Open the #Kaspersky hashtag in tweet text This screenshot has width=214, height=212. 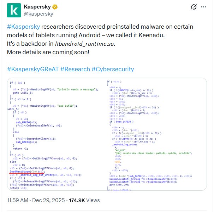tap(23, 27)
